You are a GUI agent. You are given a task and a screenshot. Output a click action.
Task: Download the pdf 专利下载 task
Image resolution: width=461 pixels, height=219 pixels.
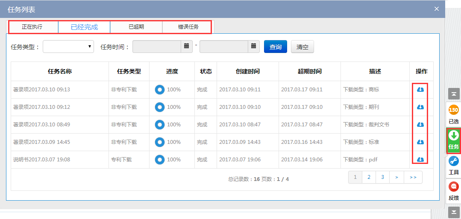pyautogui.click(x=420, y=160)
